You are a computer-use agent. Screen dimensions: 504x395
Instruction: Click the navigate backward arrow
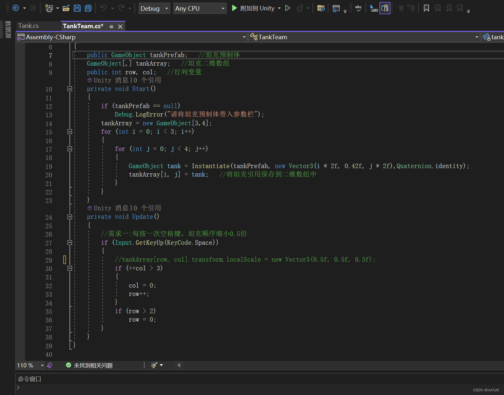(x=16, y=8)
